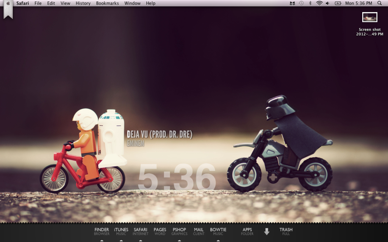Screen dimensions: 388x242
Task: Open the Apple menu
Action: [x=8, y=3]
